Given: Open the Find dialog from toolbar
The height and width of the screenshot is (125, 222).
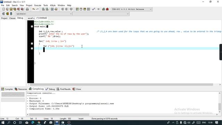Looking at the screenshot, I should click(x=43, y=9).
